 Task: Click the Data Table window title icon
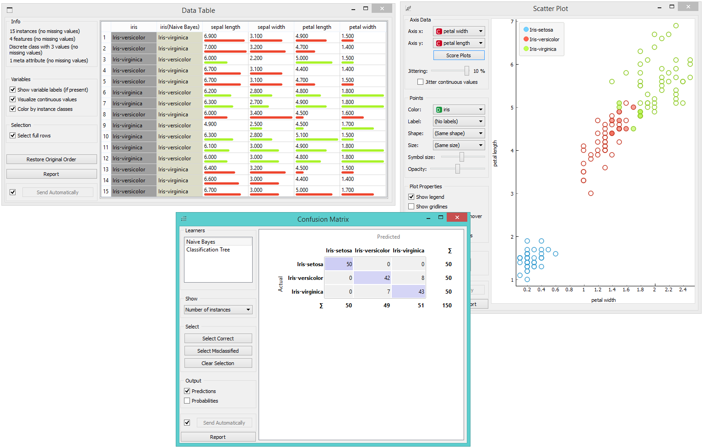click(x=10, y=10)
